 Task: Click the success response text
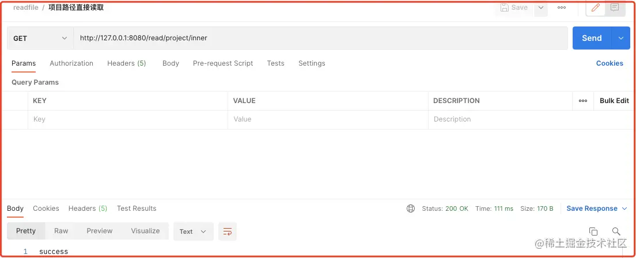(x=54, y=252)
